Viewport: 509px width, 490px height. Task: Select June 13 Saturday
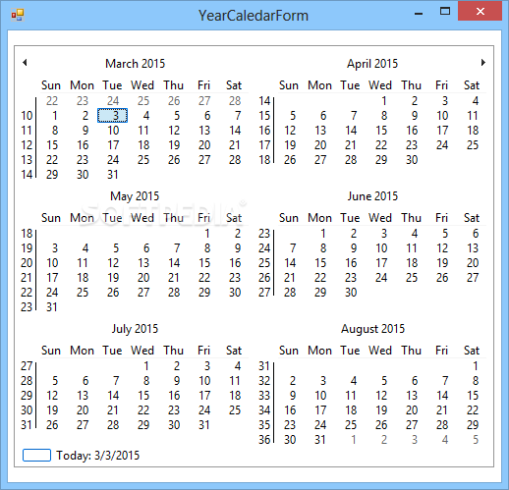473,248
